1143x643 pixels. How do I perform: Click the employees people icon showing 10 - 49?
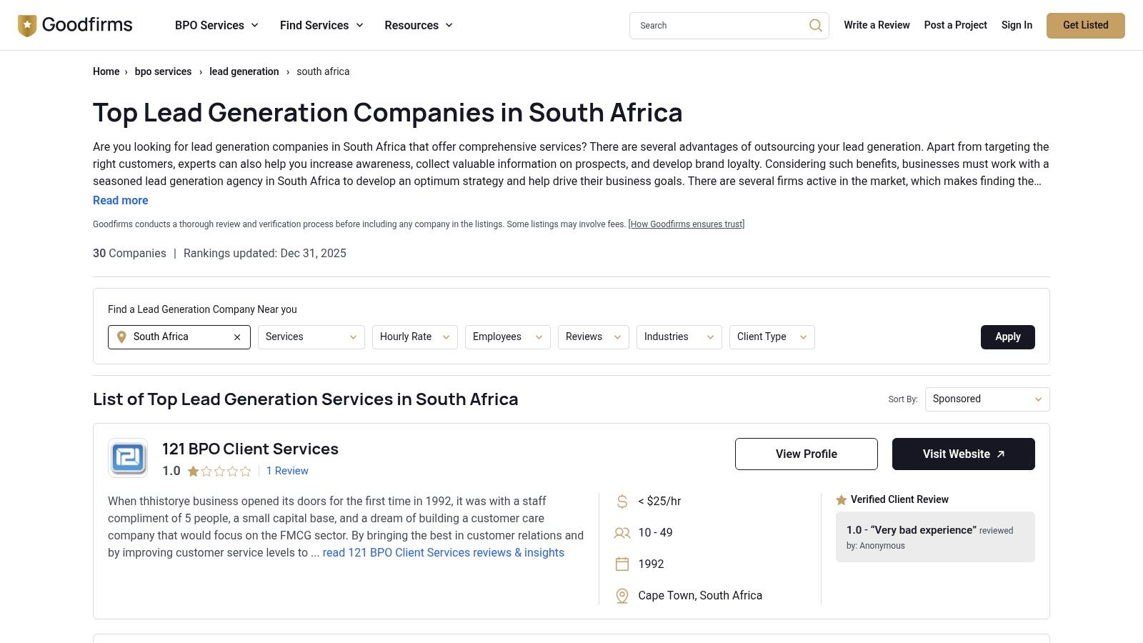[622, 532]
